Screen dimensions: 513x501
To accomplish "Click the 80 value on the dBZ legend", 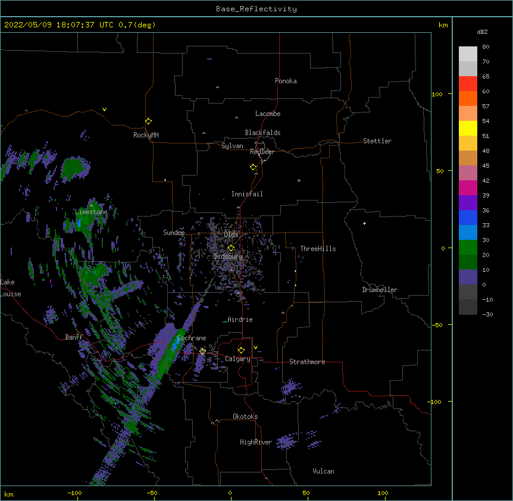I will tap(486, 47).
